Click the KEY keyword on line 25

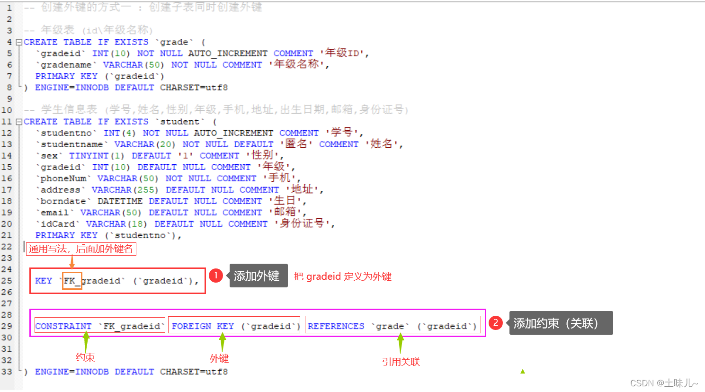tap(44, 281)
